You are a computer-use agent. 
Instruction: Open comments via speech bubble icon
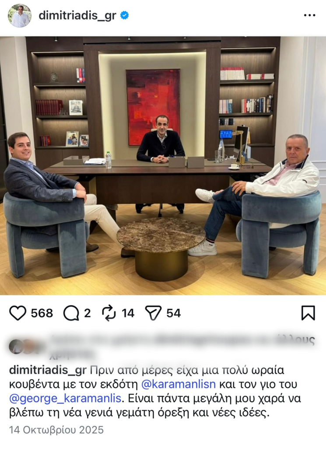coord(71,313)
